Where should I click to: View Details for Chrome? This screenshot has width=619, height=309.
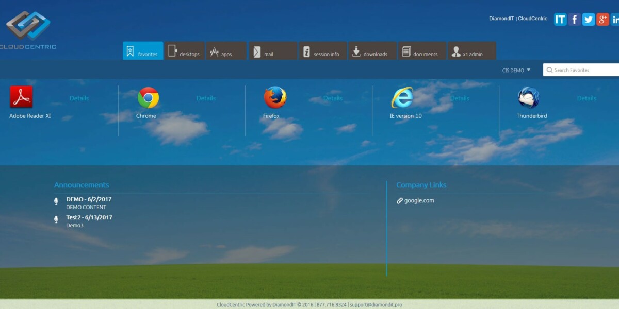click(x=206, y=98)
